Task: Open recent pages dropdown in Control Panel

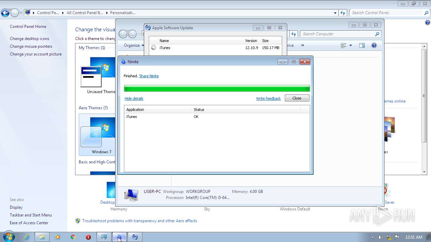Action: coord(21,13)
